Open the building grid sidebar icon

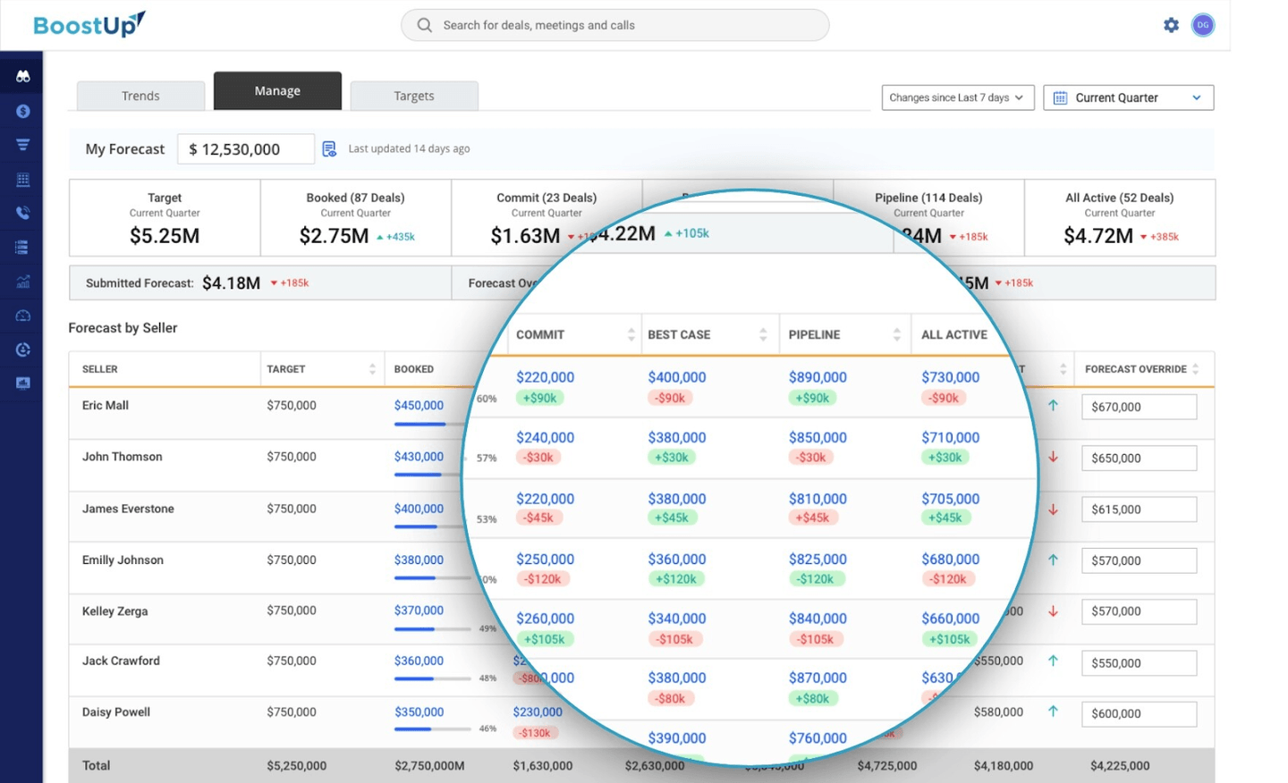click(x=22, y=179)
